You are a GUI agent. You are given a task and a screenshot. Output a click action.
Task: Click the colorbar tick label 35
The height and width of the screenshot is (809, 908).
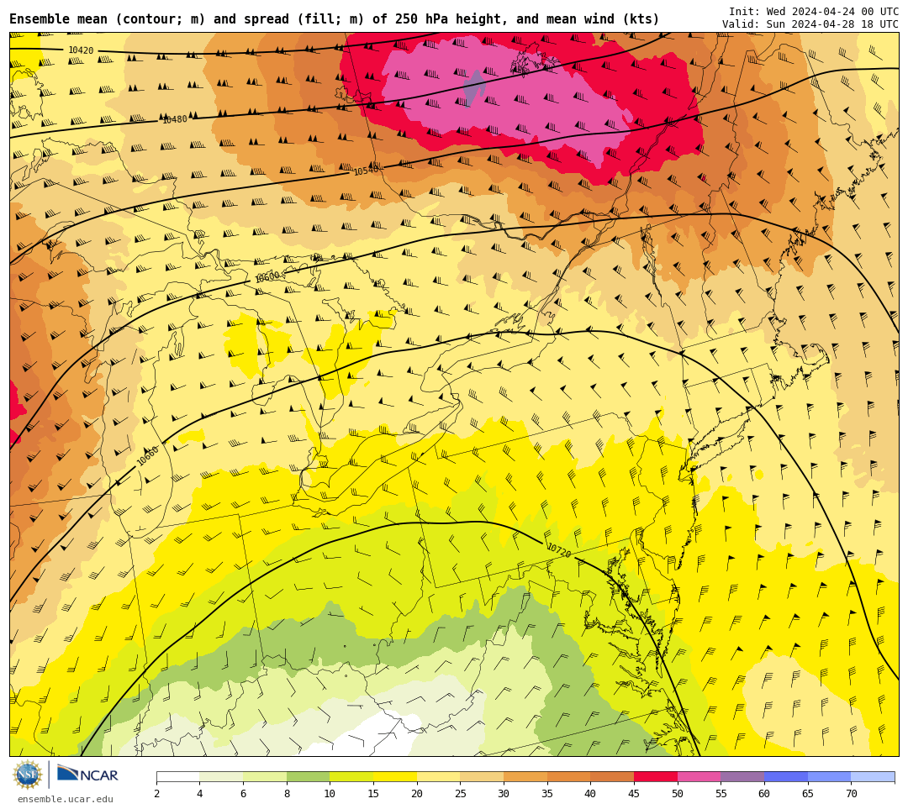pyautogui.click(x=547, y=793)
